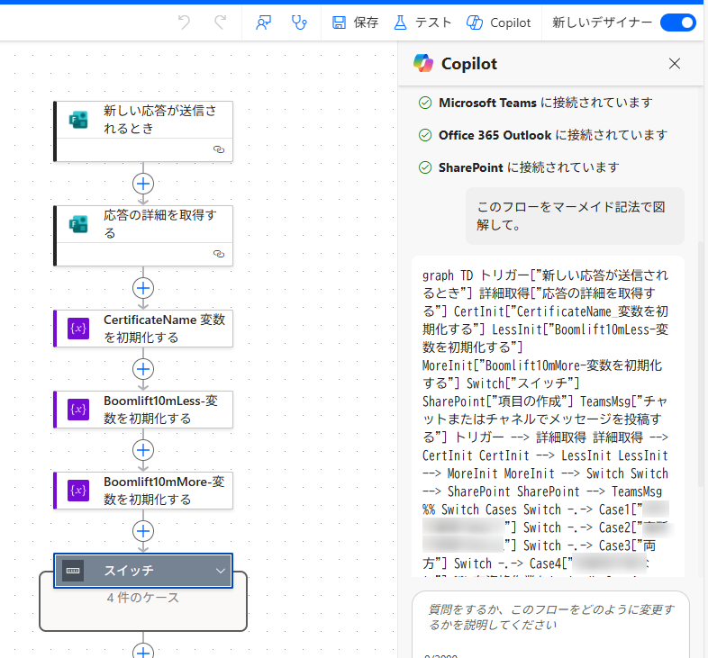Image resolution: width=708 pixels, height=658 pixels.
Task: Click the redo arrow icon
Action: [x=221, y=23]
